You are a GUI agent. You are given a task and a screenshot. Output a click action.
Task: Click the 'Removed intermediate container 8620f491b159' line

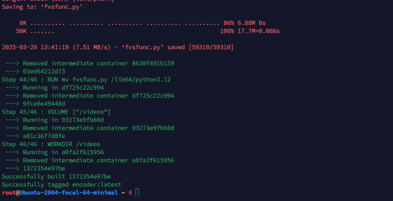[x=98, y=63]
